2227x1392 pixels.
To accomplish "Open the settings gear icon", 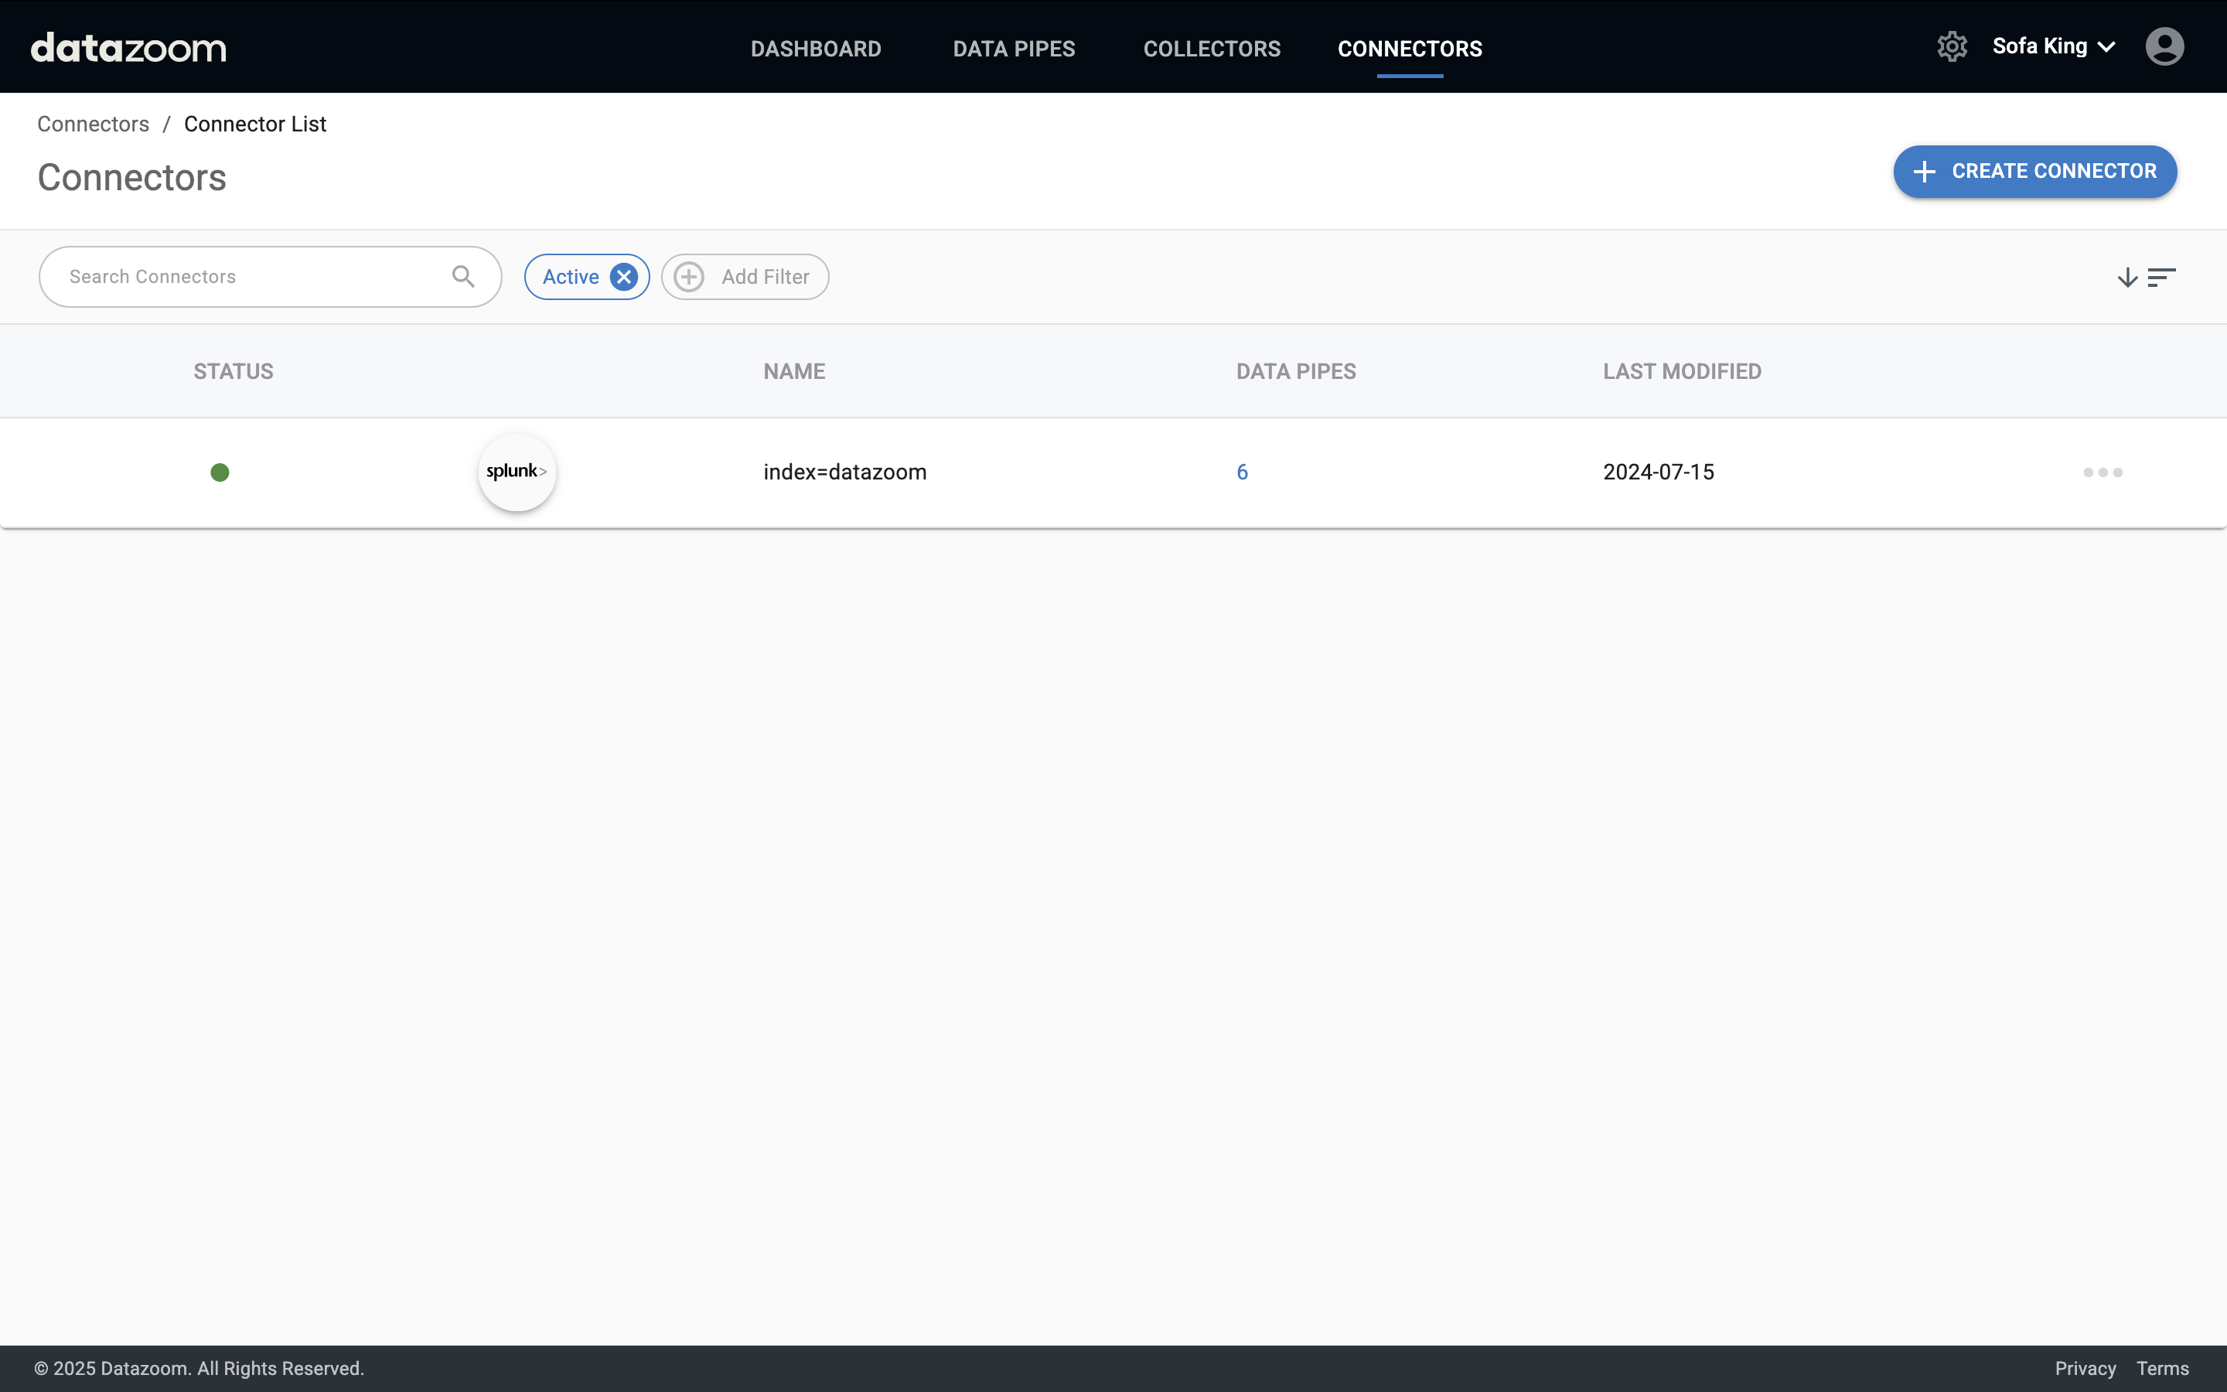I will pyautogui.click(x=1952, y=46).
